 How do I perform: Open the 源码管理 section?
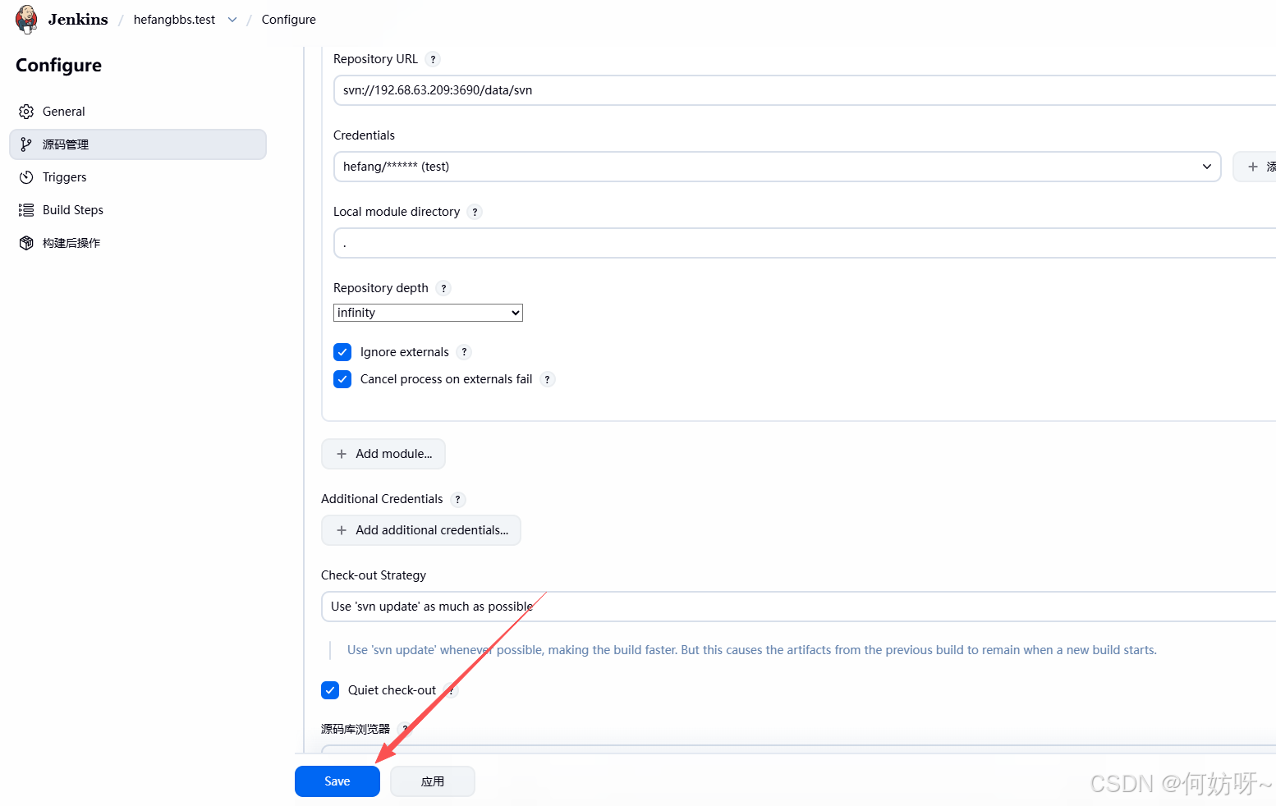click(138, 144)
